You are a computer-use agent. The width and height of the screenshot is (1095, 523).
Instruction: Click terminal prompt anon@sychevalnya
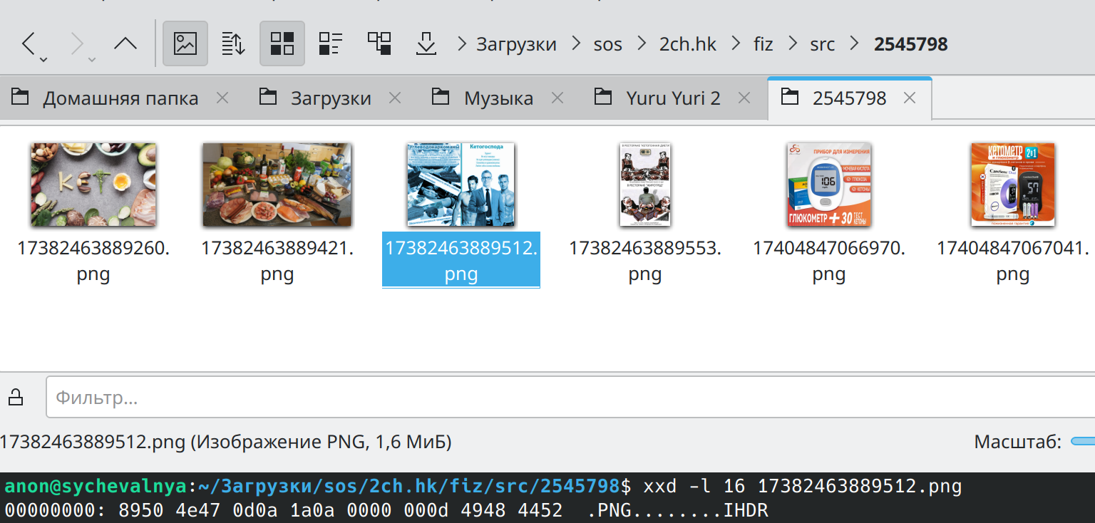click(96, 487)
